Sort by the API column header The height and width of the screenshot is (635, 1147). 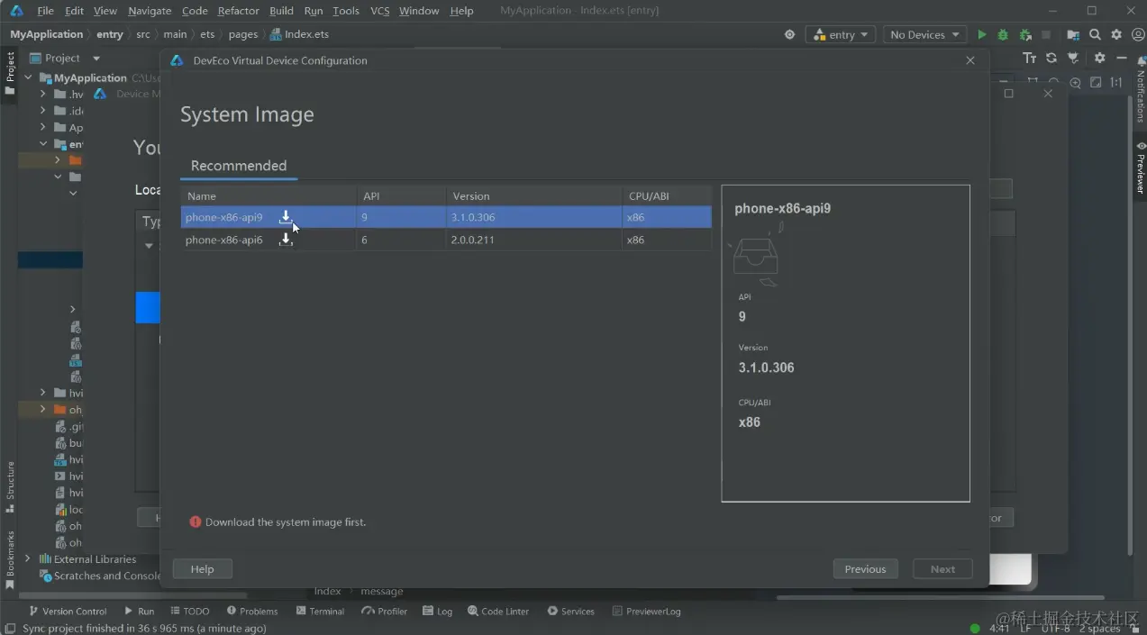401,195
